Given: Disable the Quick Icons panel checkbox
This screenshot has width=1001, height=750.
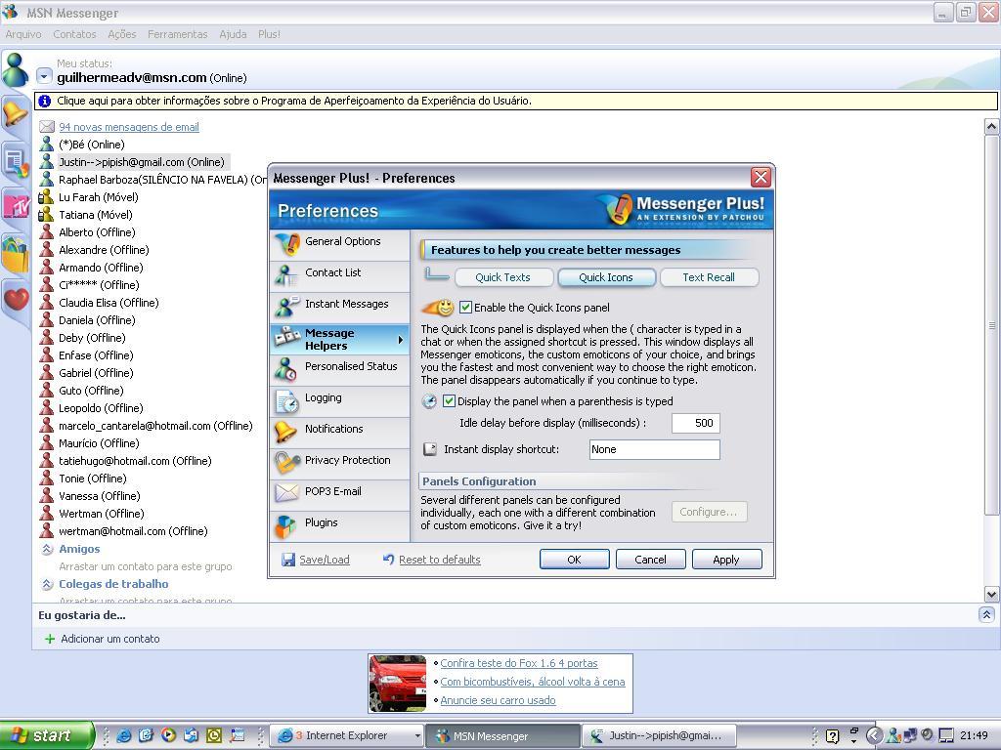Looking at the screenshot, I should (465, 308).
